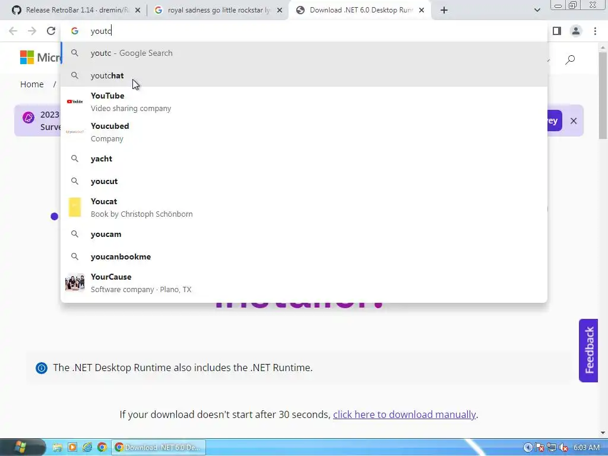Select YourCause software company suggestion
Viewport: 608px width, 456px height.
click(304, 283)
